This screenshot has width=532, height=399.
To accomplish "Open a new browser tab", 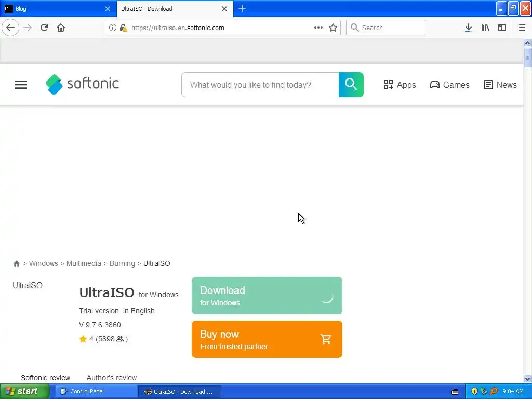I will point(242,8).
